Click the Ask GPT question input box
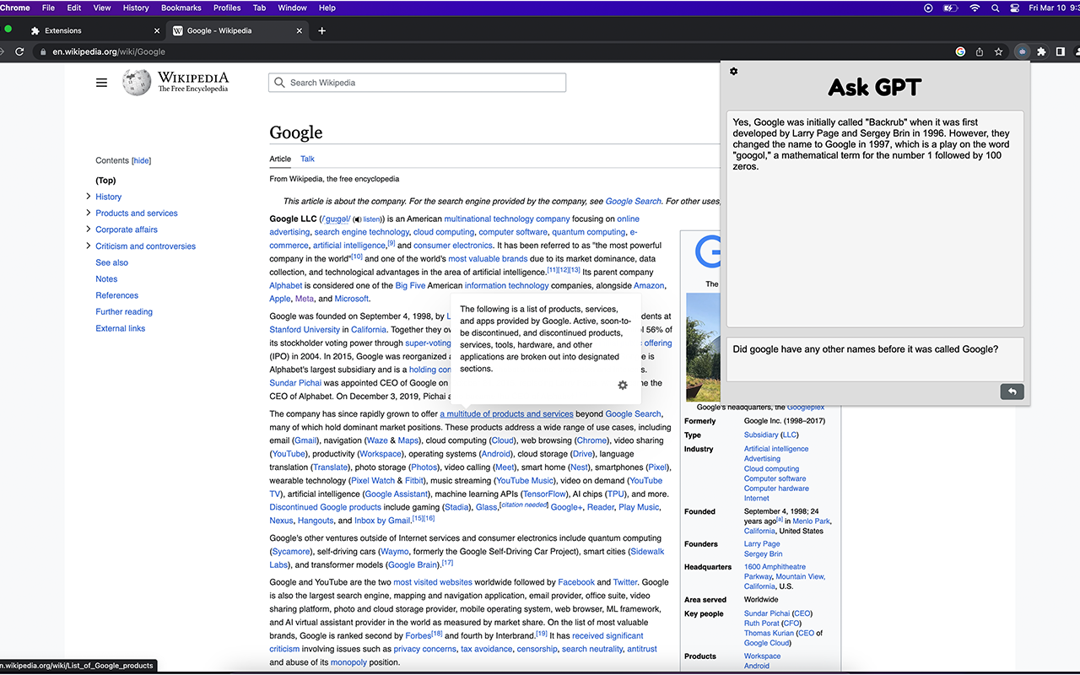 pos(875,359)
